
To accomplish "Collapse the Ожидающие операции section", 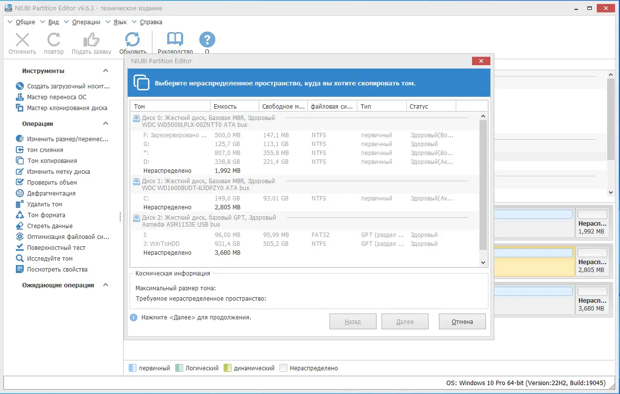I will point(105,285).
